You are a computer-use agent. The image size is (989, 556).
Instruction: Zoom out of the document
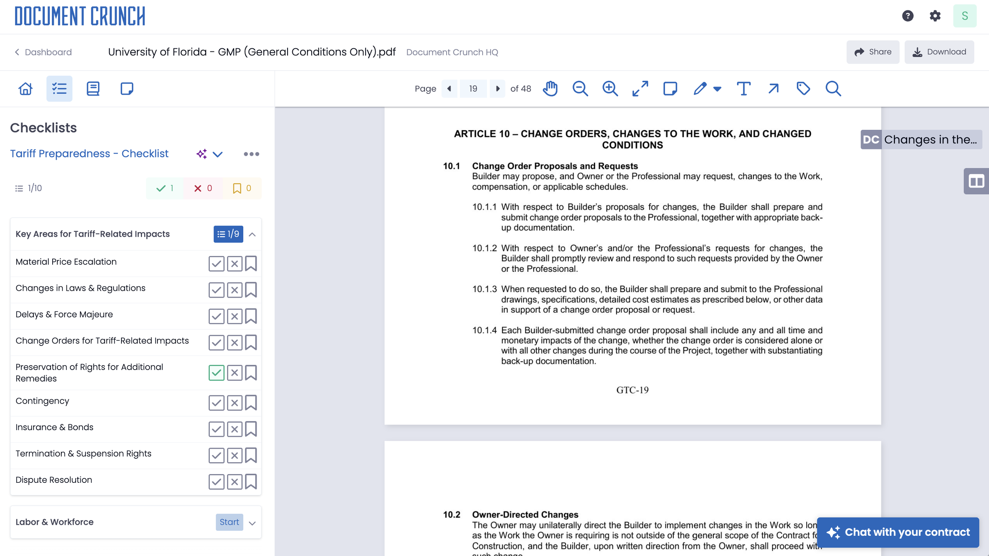pyautogui.click(x=580, y=89)
